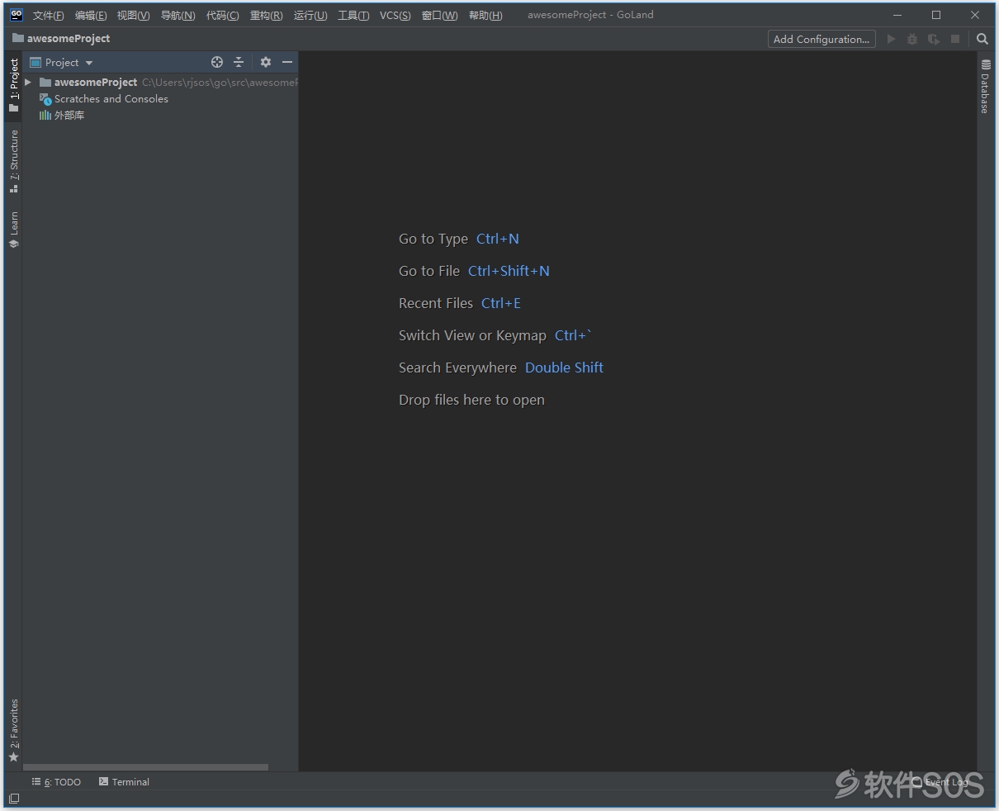Open the Terminal tool window
Viewport: 999px width, 811px height.
pyautogui.click(x=124, y=781)
